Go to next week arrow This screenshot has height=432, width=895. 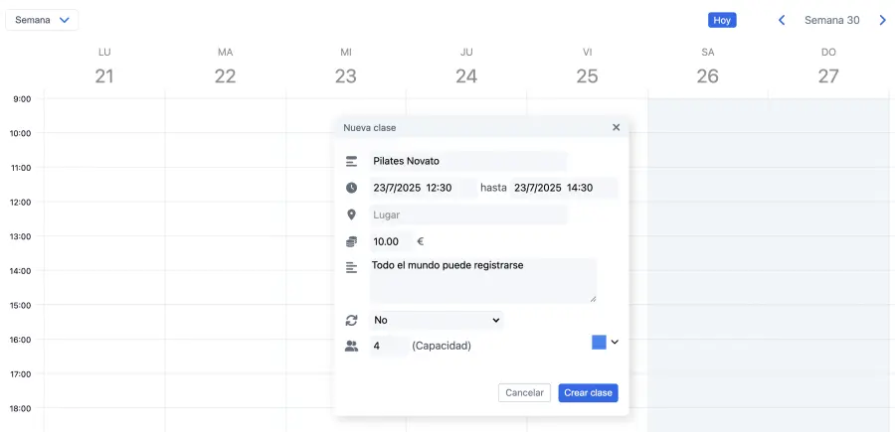pyautogui.click(x=882, y=20)
